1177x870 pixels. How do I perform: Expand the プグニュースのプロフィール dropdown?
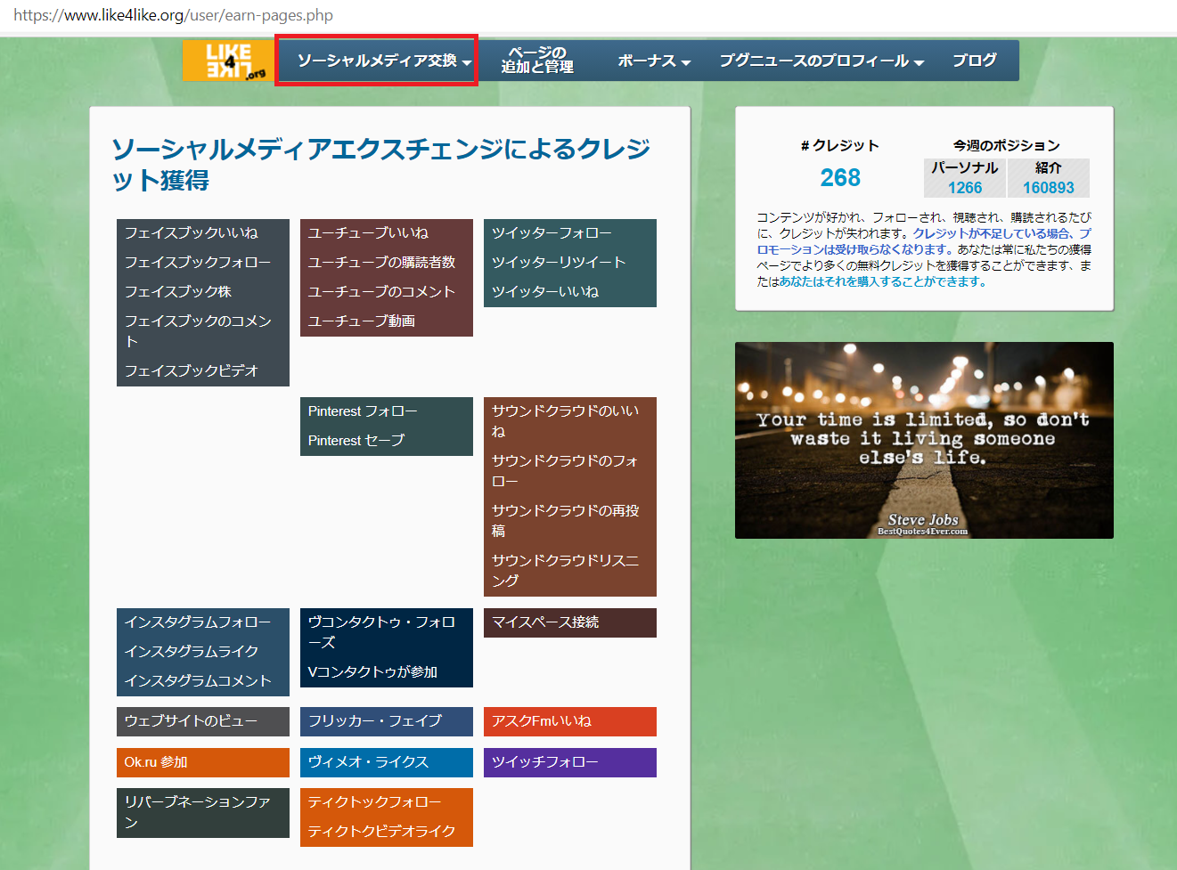[x=821, y=61]
